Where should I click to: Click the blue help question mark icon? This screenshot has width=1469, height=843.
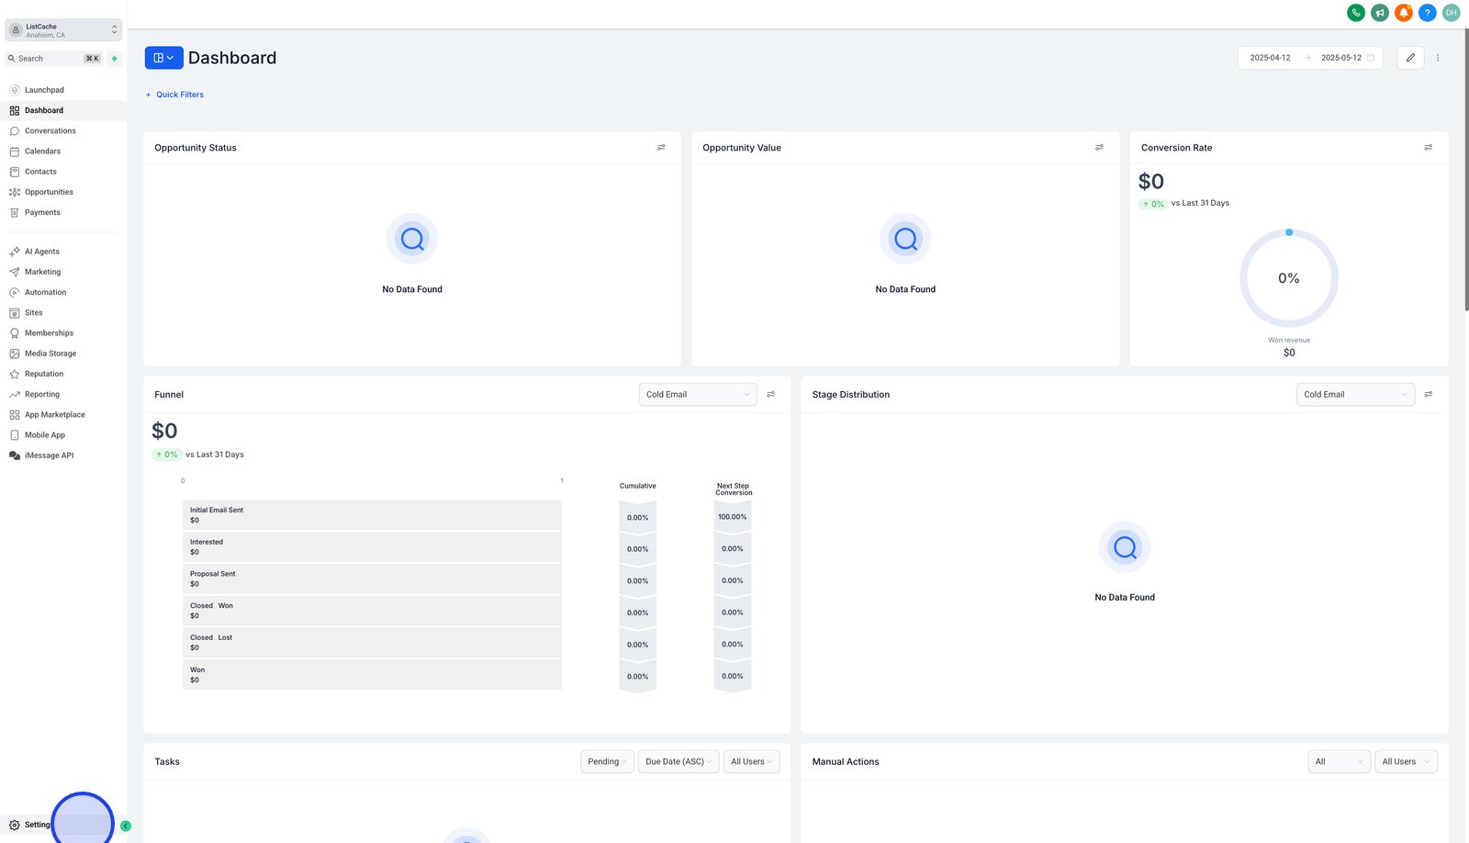(1427, 13)
